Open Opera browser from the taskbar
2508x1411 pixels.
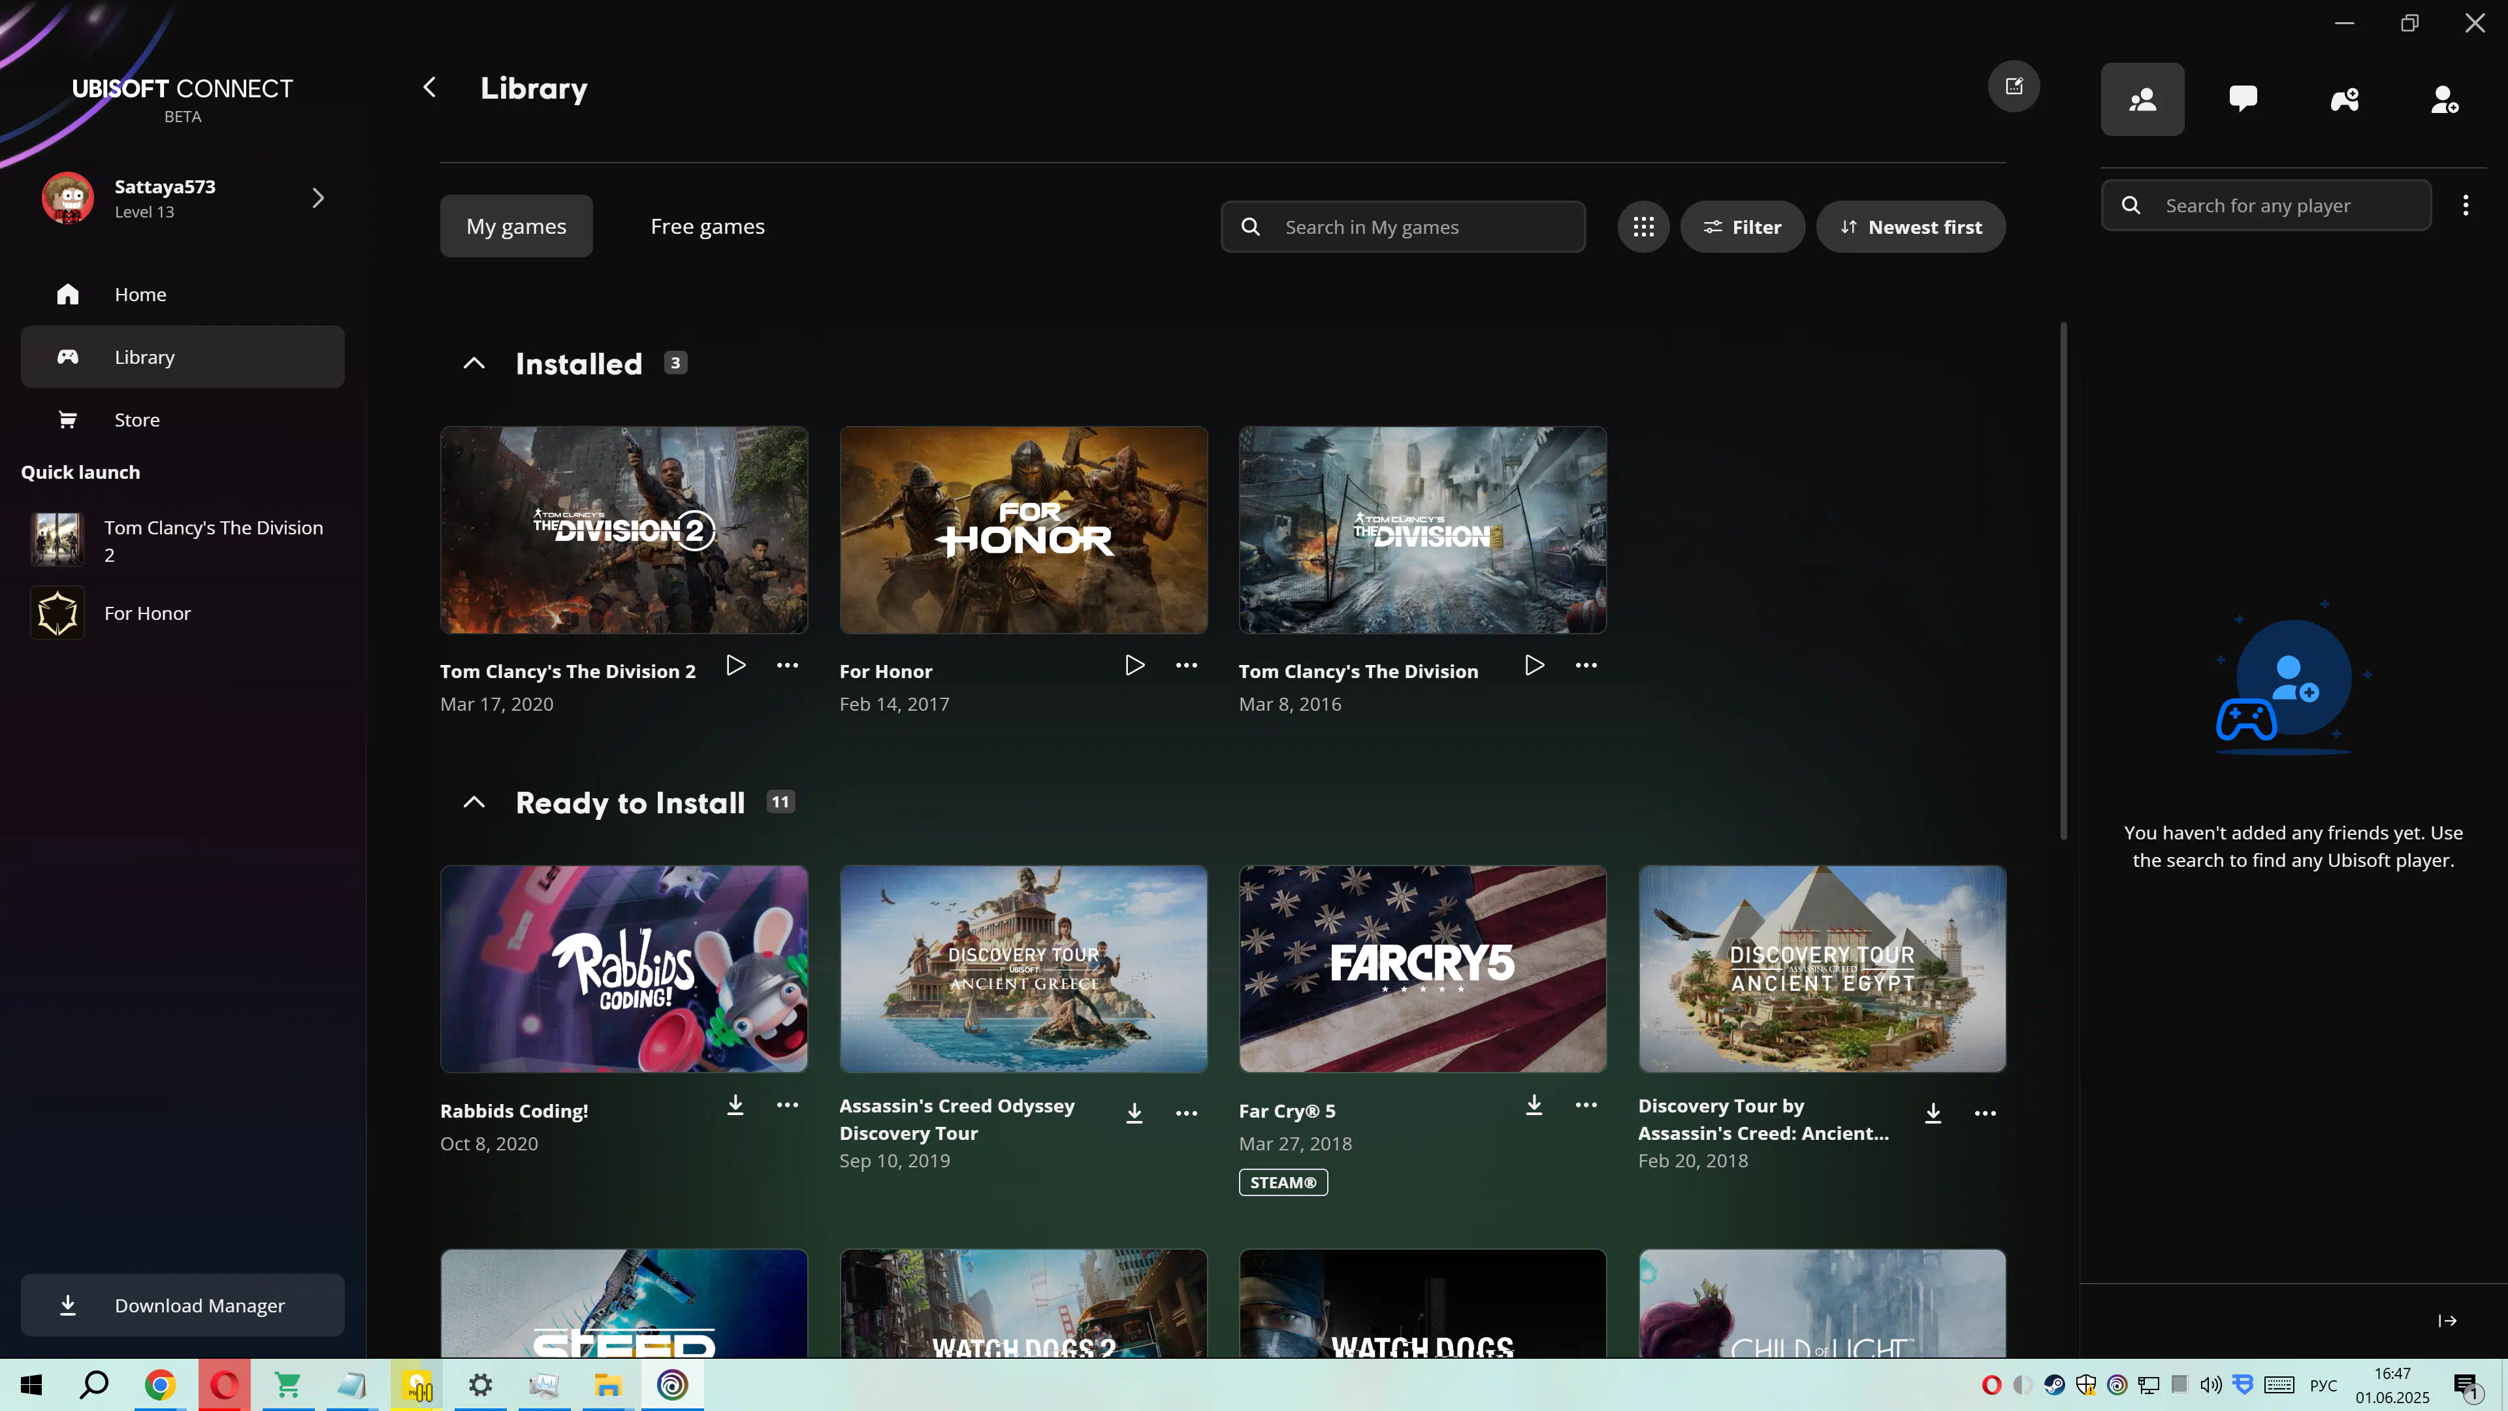coord(224,1385)
